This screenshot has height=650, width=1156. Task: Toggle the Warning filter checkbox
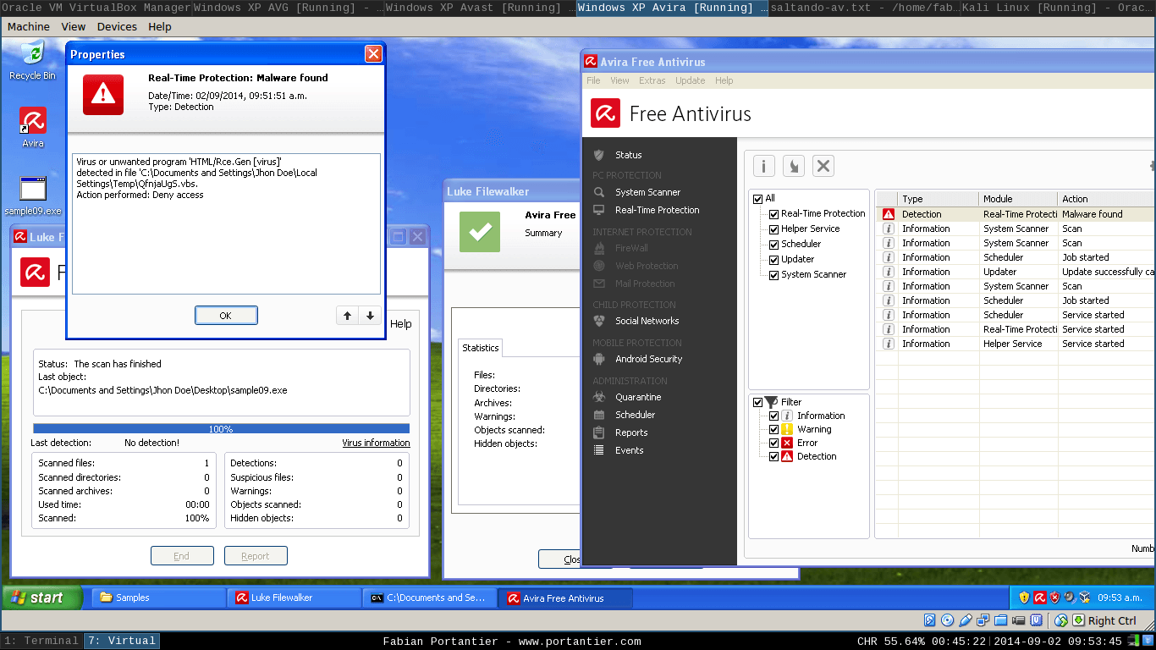(773, 430)
